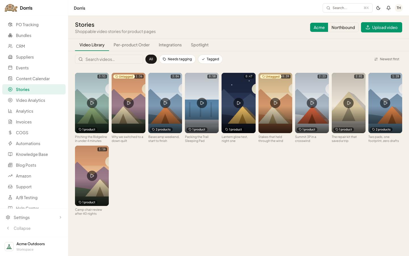Click the TH user avatar

pyautogui.click(x=399, y=8)
